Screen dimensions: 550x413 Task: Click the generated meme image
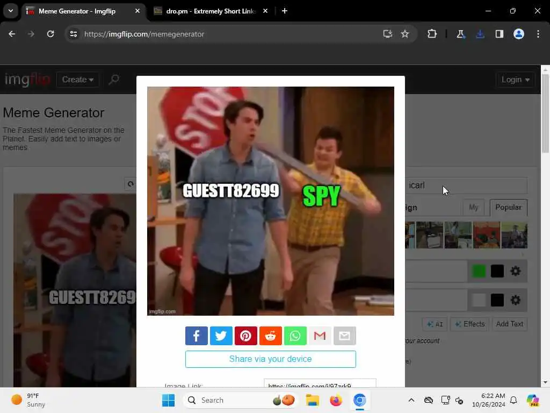(271, 201)
